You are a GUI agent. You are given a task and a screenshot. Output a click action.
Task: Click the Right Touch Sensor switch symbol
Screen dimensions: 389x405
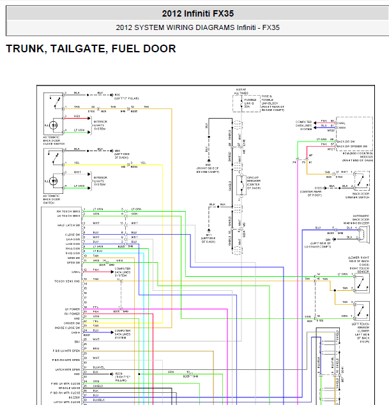362,283
